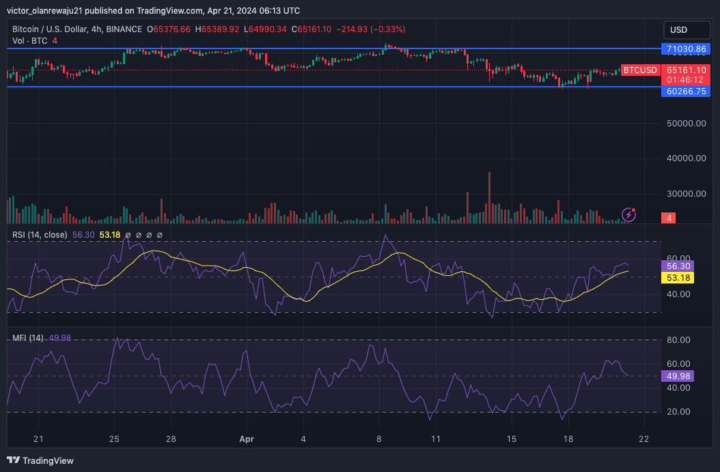720x472 pixels.
Task: Click the 50000.00 level on price axis
Action: (x=686, y=124)
